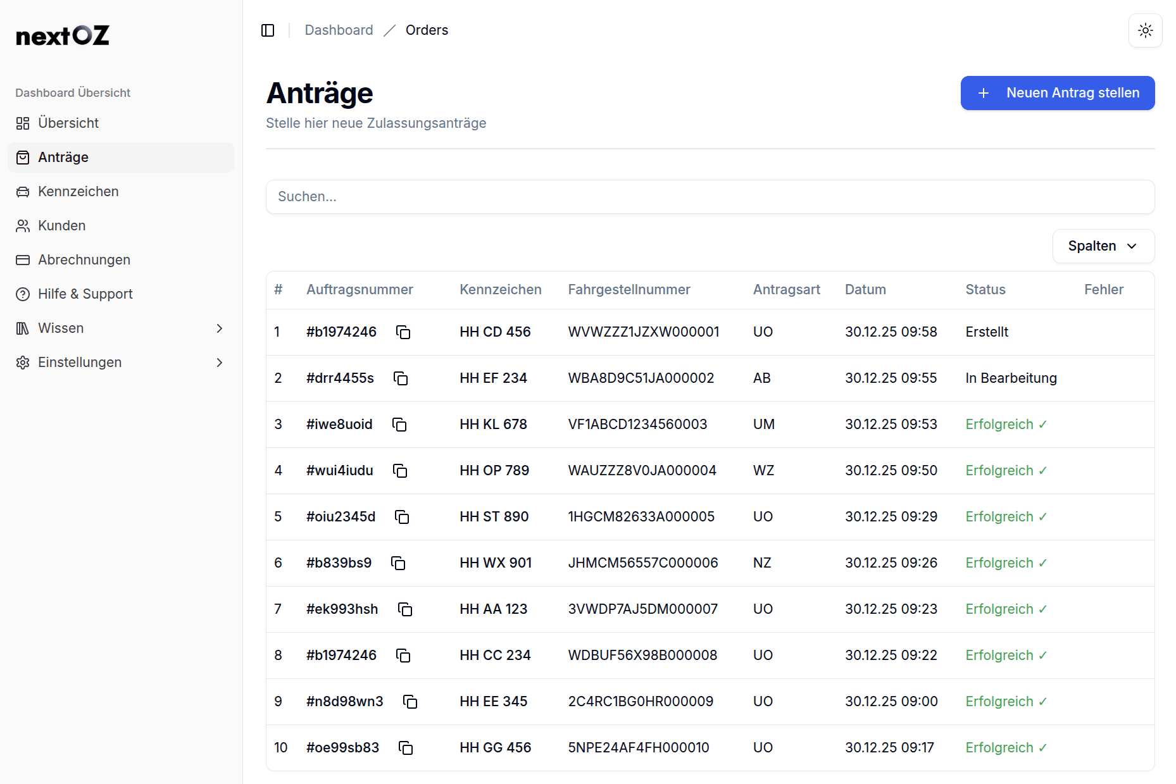
Task: Copy order number #oiu2345d
Action: [x=402, y=517]
